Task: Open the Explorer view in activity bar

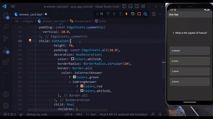Action: (x=6, y=16)
